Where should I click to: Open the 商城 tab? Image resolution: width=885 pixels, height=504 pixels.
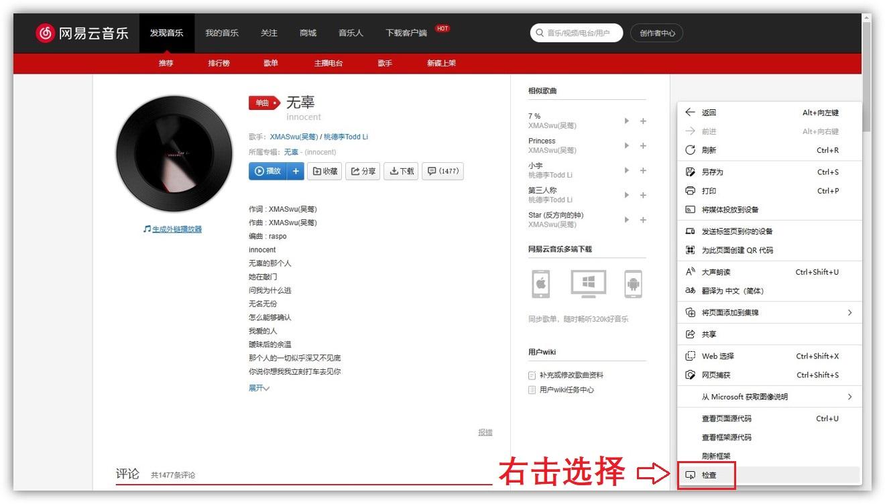308,33
